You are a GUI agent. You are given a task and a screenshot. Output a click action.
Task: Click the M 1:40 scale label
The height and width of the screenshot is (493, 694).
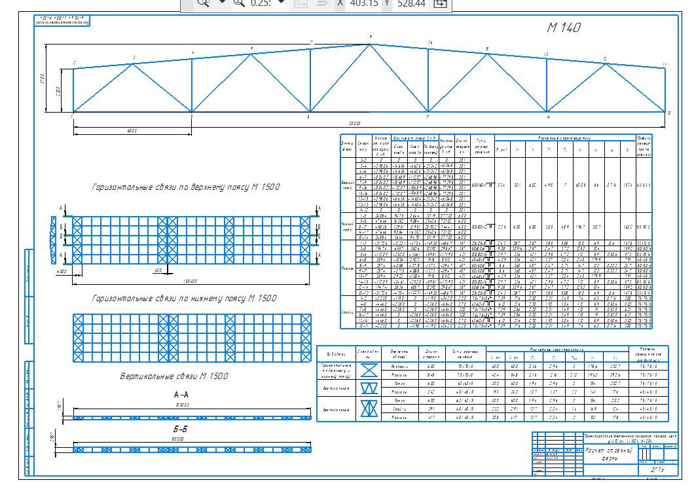pos(564,27)
